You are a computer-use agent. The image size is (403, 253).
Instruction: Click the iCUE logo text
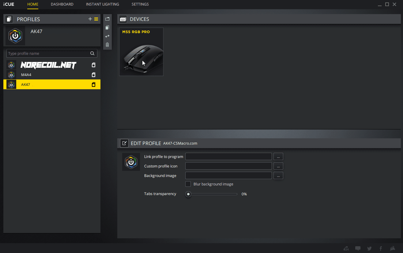pos(9,4)
